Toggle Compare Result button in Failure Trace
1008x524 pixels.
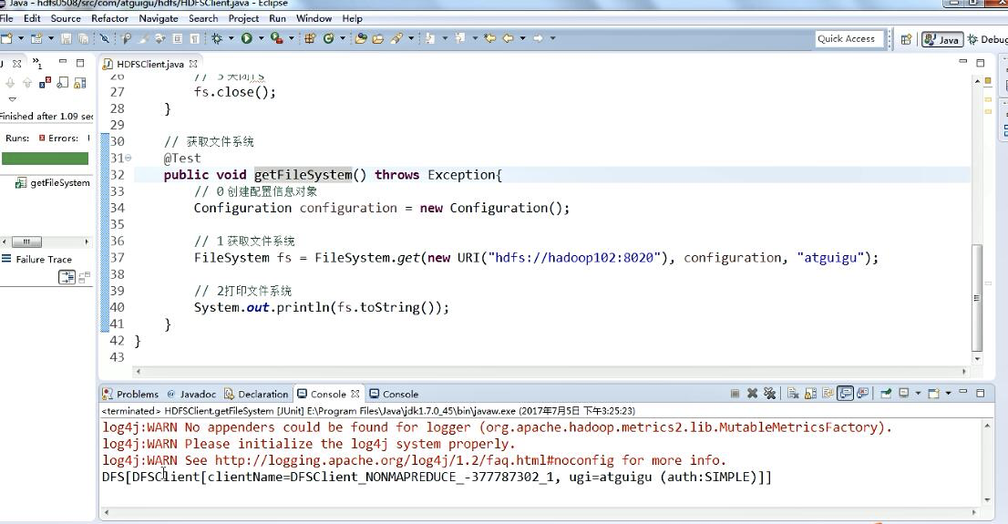[84, 277]
